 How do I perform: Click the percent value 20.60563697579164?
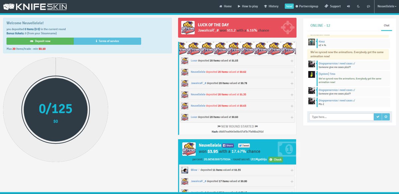[217, 160]
